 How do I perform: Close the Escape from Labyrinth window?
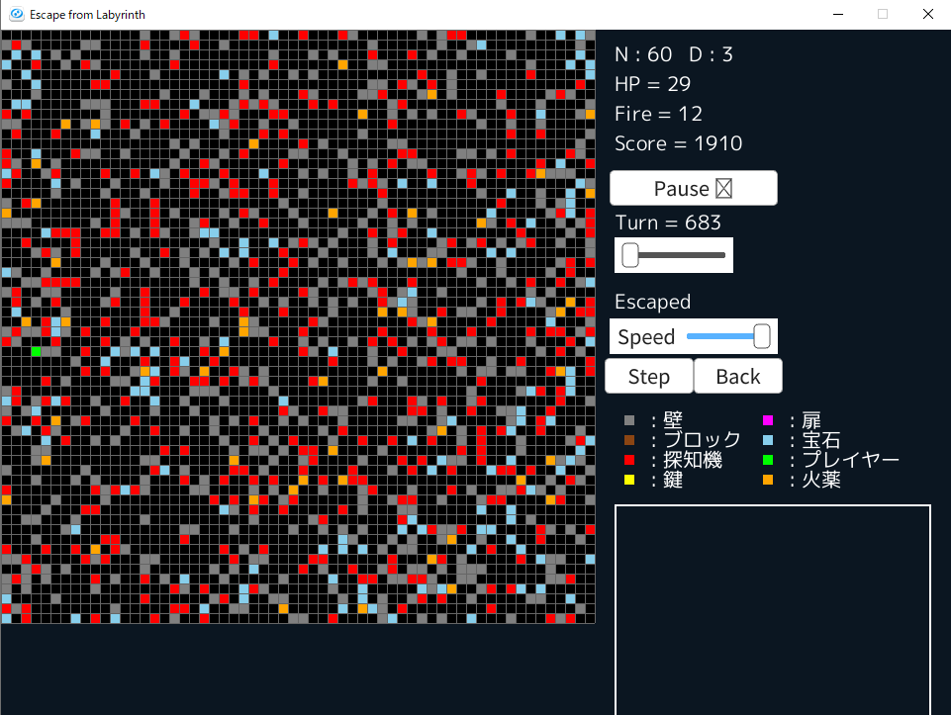[x=928, y=14]
